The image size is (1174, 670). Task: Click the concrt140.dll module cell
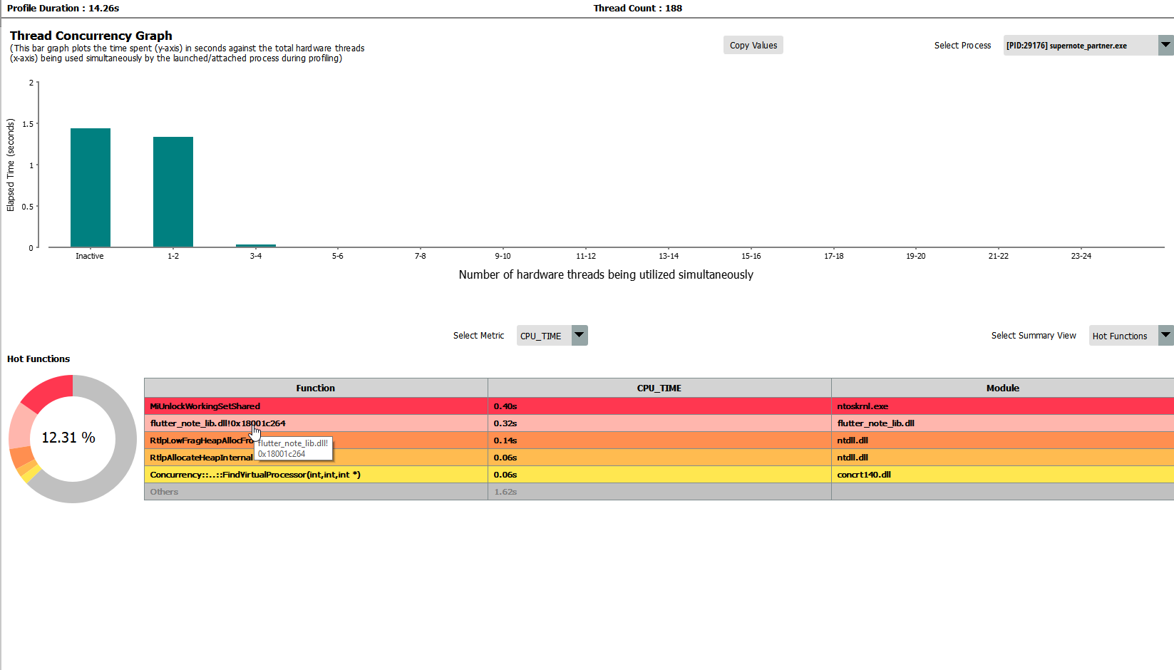(864, 475)
